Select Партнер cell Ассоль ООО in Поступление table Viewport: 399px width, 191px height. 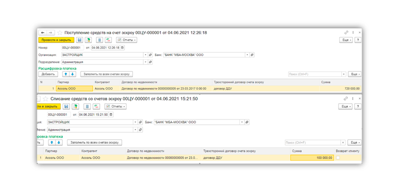(x=74, y=89)
